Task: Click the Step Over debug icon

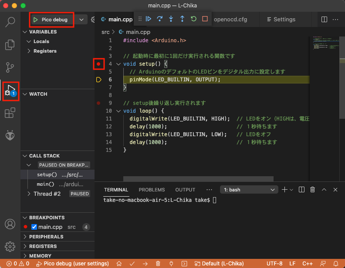Action: (160, 19)
